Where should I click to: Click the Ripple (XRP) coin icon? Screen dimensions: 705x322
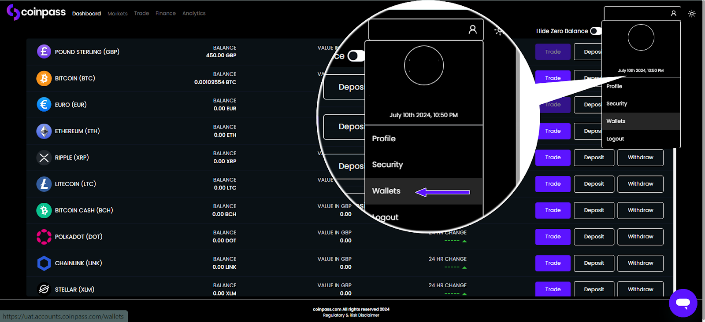click(x=44, y=157)
